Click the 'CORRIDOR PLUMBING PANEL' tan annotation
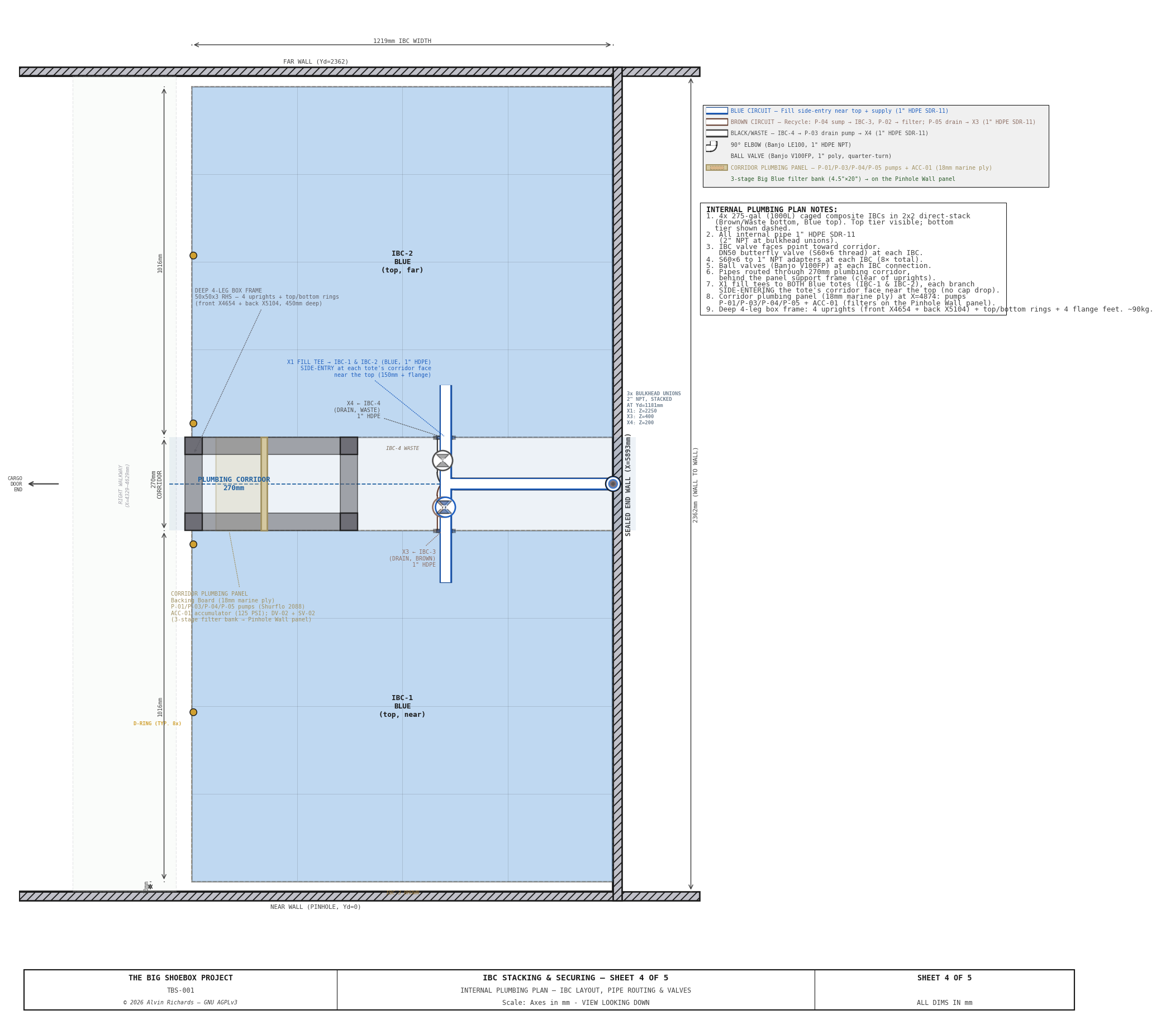This screenshot has height=1020, width=1161. click(x=242, y=607)
